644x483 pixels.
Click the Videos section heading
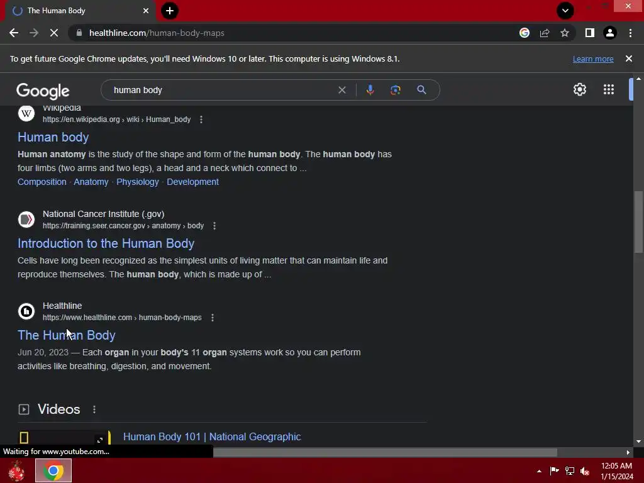[58, 409]
